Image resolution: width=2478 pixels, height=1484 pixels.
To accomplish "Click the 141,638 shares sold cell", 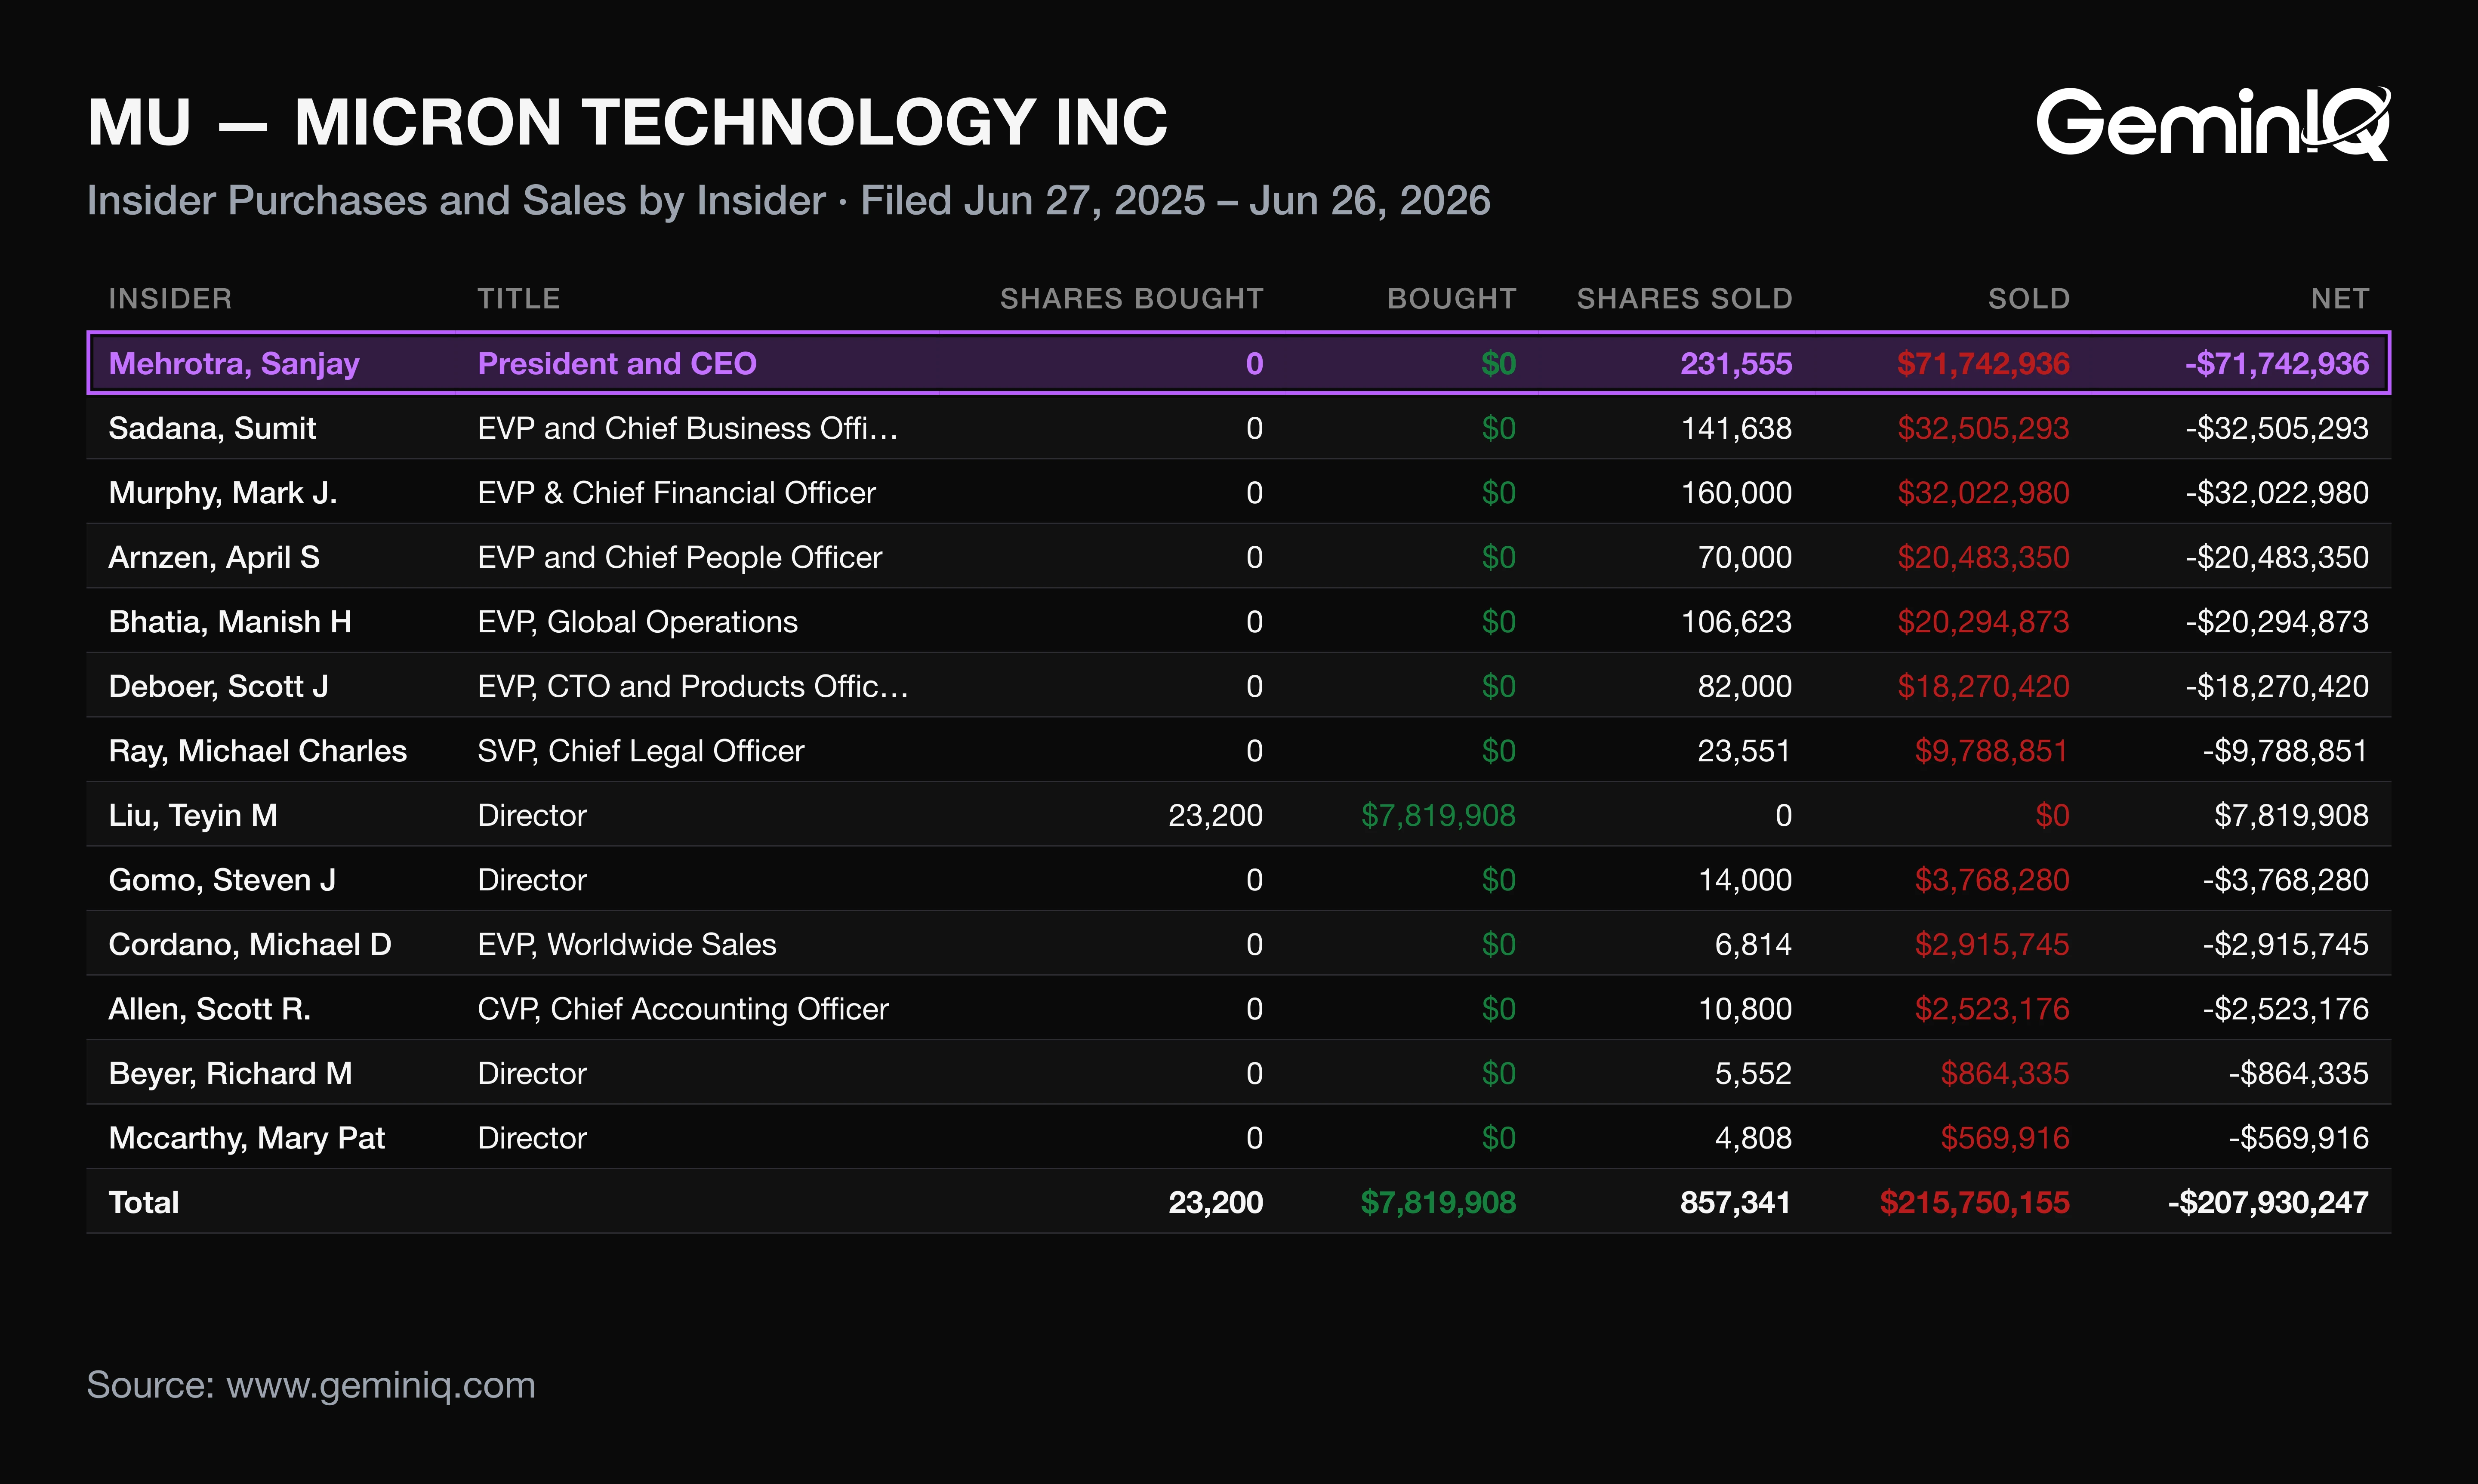I will [x=1736, y=428].
